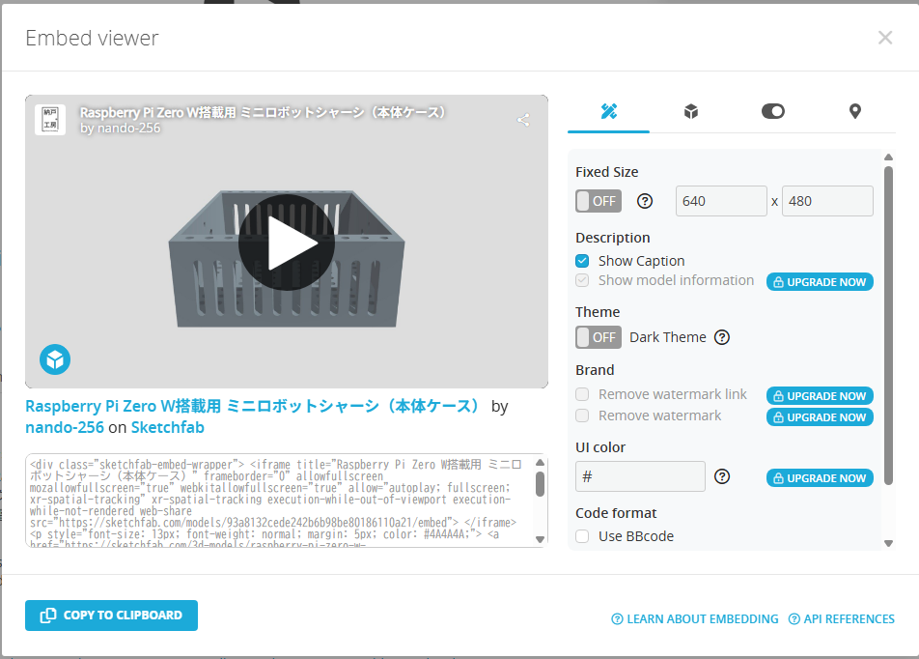Click the Show model information checkbox
This screenshot has width=919, height=659.
click(x=582, y=280)
